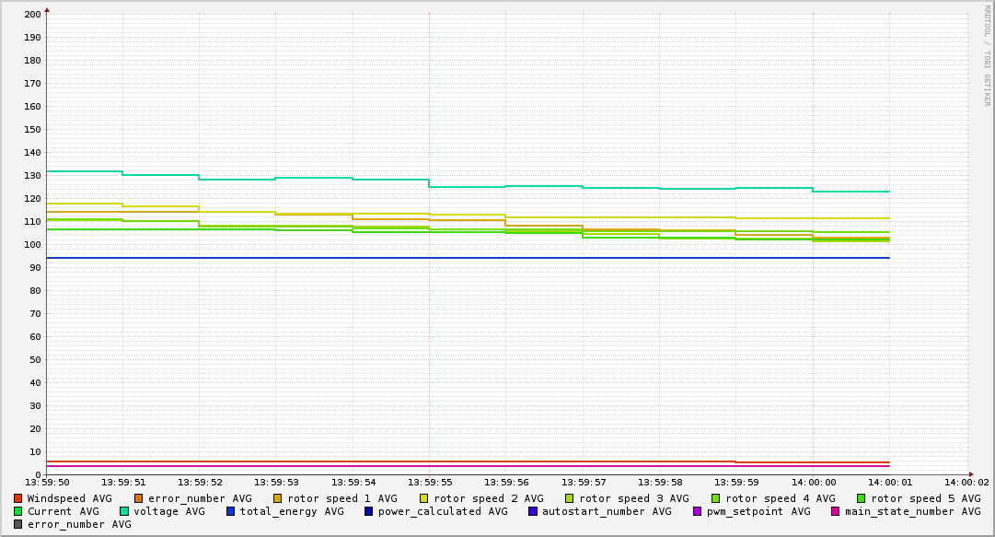Click the orange error_number AVG legend swatch
The height and width of the screenshot is (537, 995).
(x=139, y=498)
